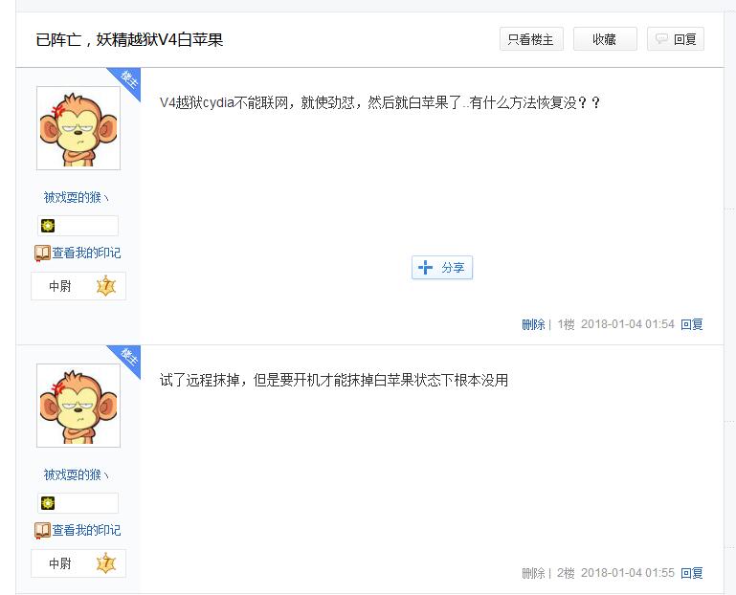736x595 pixels.
Task: Click the 分享 plus share button
Action: [442, 268]
